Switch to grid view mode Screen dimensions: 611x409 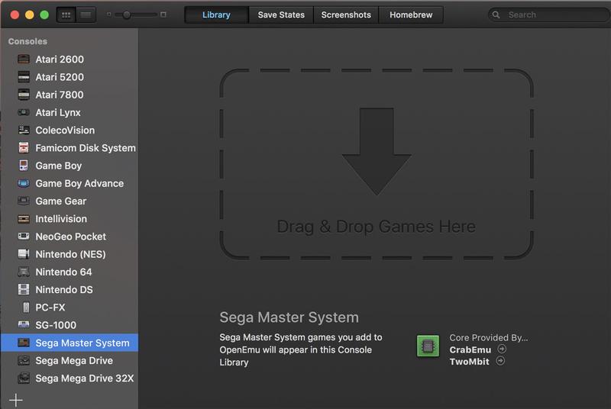(x=66, y=15)
